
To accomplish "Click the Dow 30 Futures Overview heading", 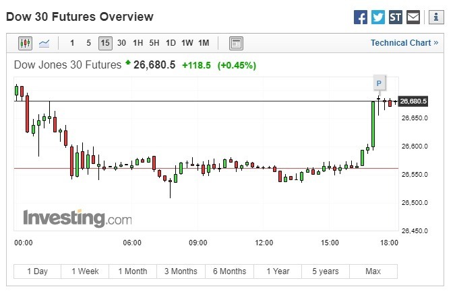I will 80,17.
